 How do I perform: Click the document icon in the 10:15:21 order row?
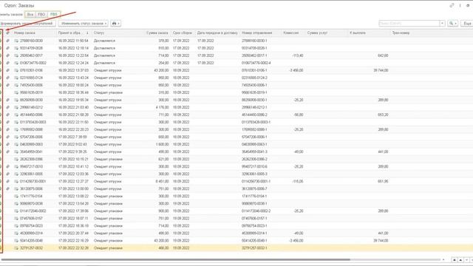16,159
